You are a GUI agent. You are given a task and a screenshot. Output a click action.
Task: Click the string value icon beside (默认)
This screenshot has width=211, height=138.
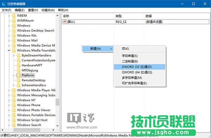65,22
